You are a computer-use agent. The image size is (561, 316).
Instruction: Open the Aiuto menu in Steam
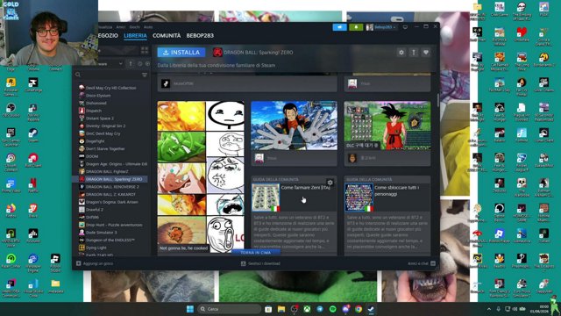coord(148,27)
